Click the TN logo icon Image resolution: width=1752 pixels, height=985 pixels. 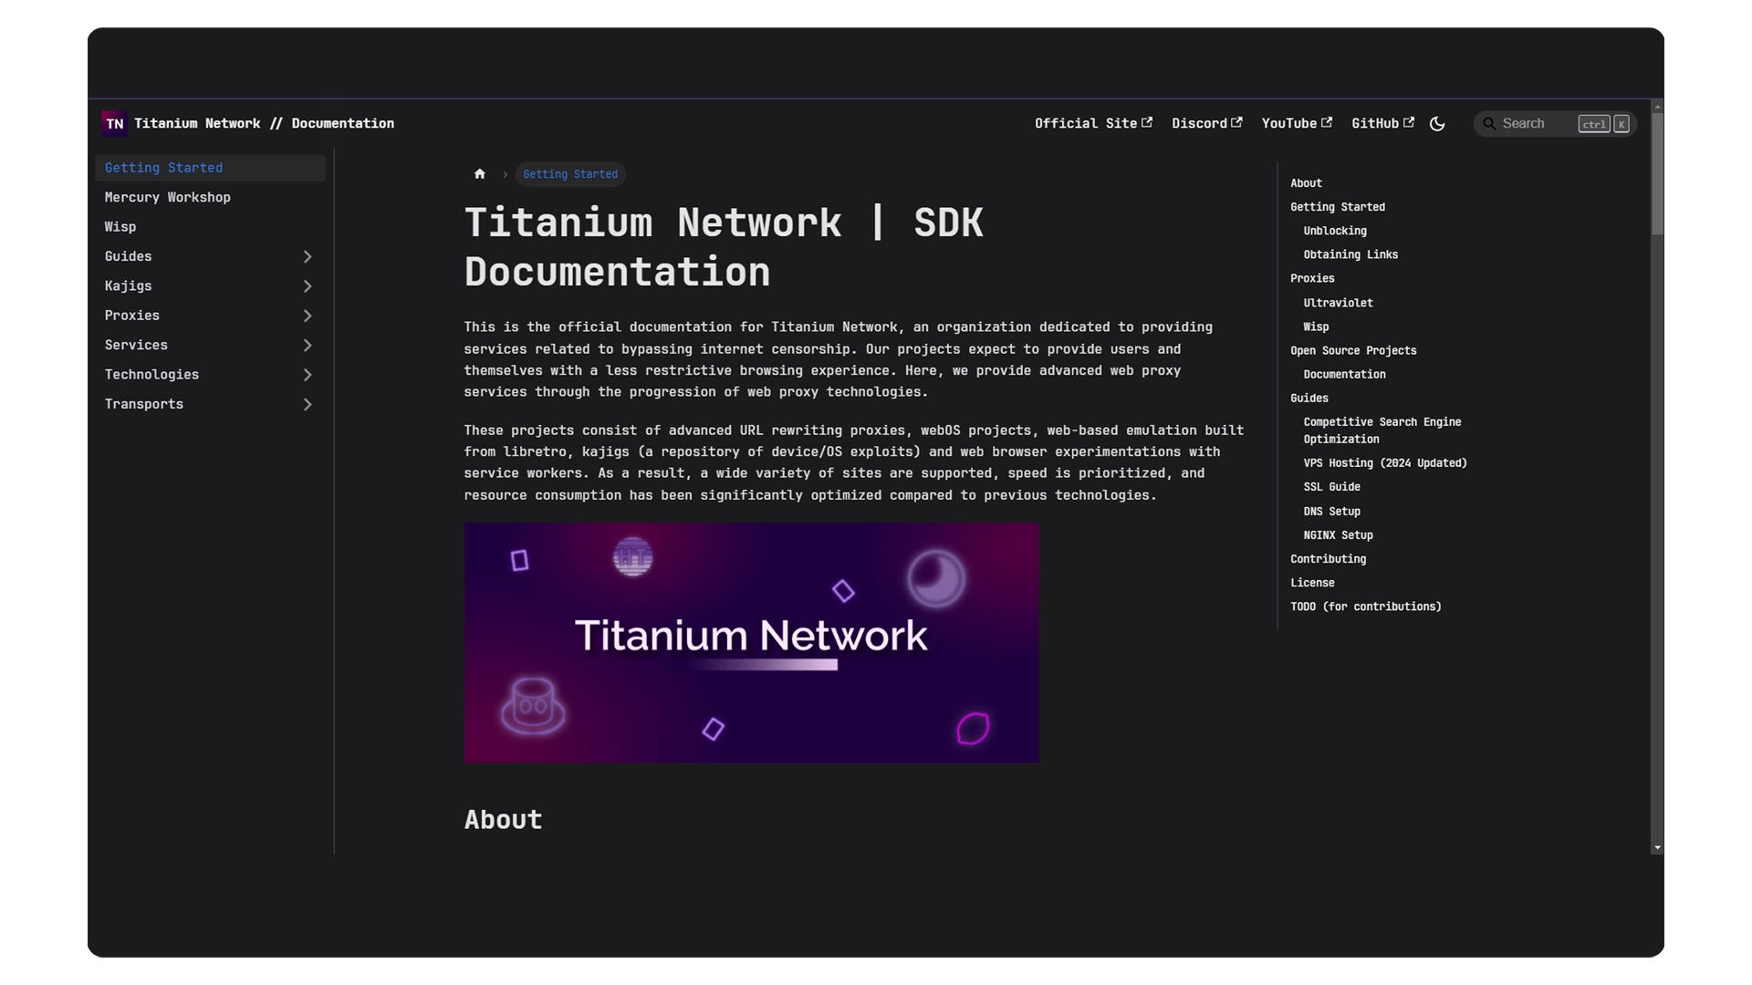(114, 124)
